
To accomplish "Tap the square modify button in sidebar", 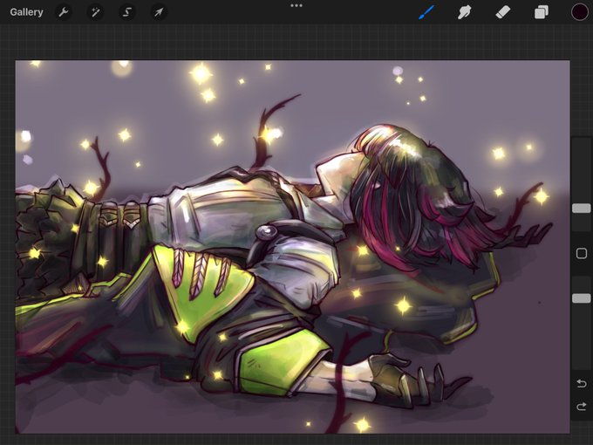I will click(582, 253).
